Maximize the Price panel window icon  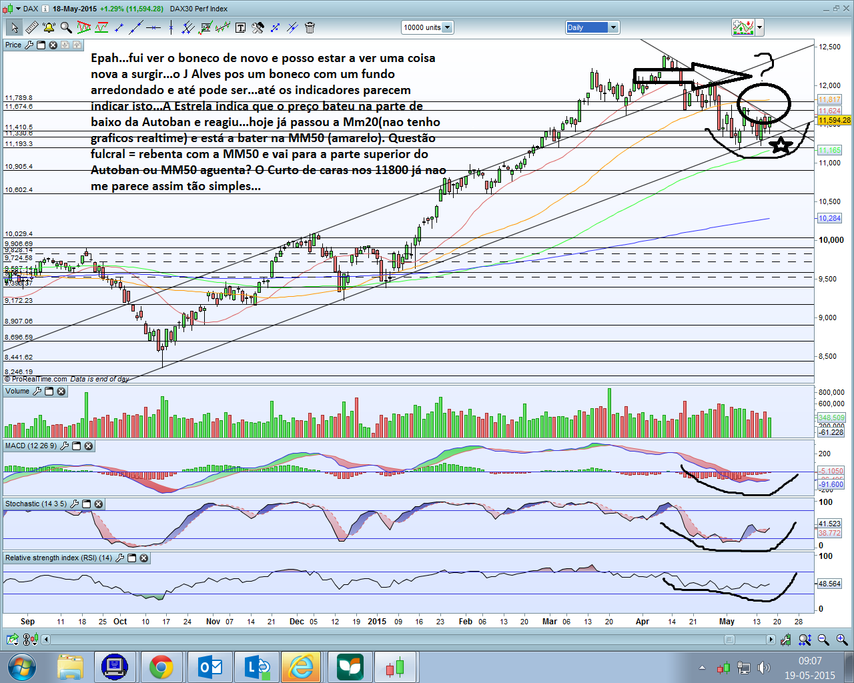click(x=41, y=45)
